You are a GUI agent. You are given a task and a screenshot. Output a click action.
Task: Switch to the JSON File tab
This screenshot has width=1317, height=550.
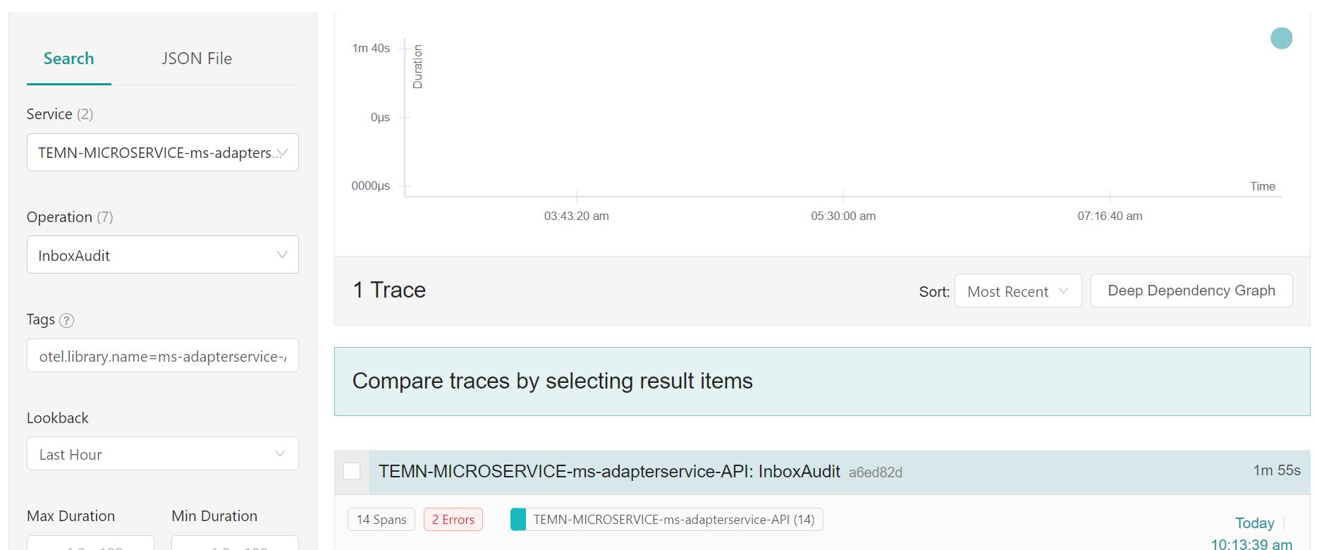pyautogui.click(x=197, y=59)
